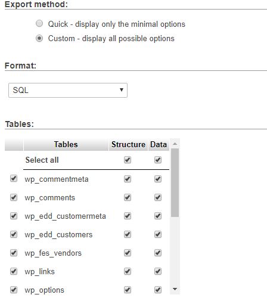Screen dimensions: 267x304
Task: Click the Structure column header
Action: [x=128, y=144]
